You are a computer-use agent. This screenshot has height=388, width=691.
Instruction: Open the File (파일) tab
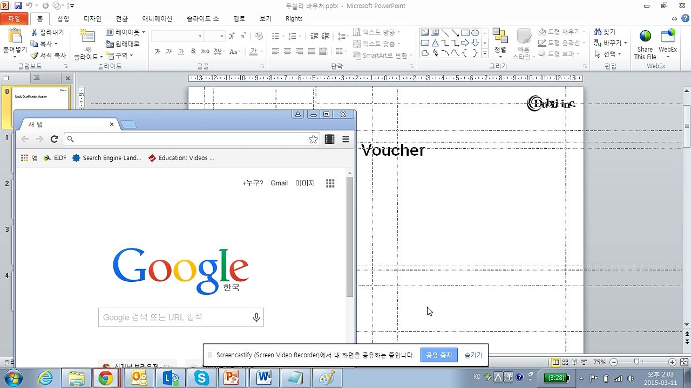point(13,19)
